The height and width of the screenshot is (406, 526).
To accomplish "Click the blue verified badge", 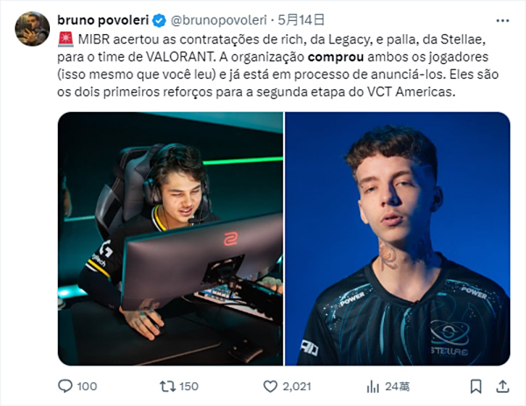I will 160,21.
